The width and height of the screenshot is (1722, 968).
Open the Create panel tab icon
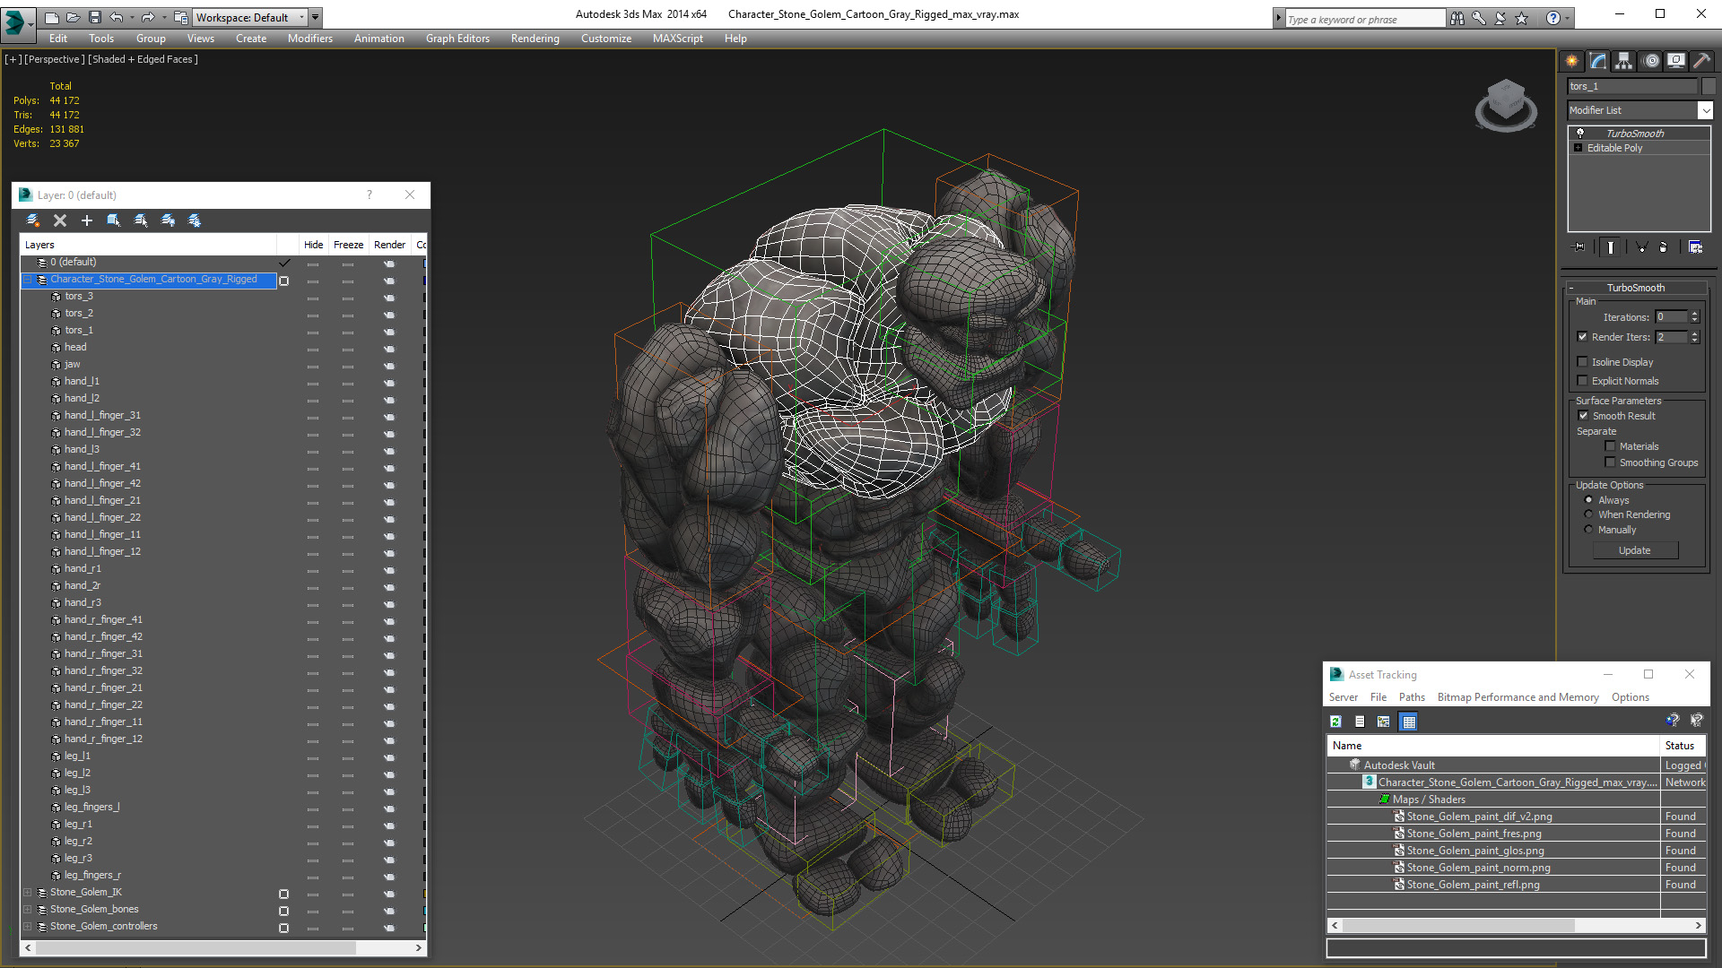[1572, 61]
